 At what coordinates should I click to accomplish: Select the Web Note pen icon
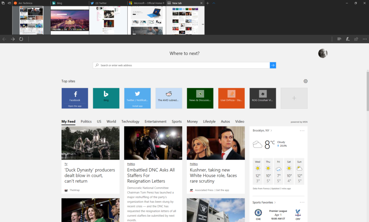click(347, 39)
